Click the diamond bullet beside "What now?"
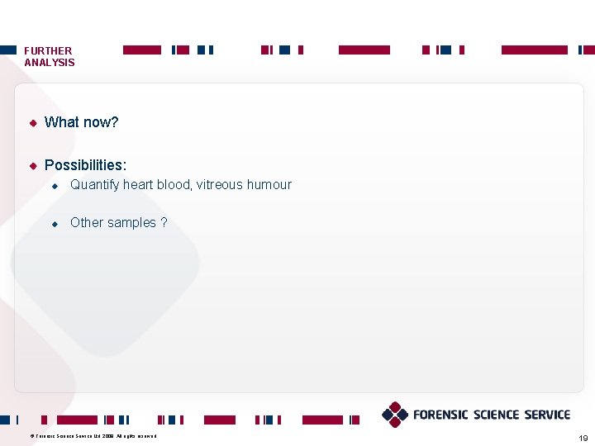Screen dimensions: 595x446 coord(33,123)
